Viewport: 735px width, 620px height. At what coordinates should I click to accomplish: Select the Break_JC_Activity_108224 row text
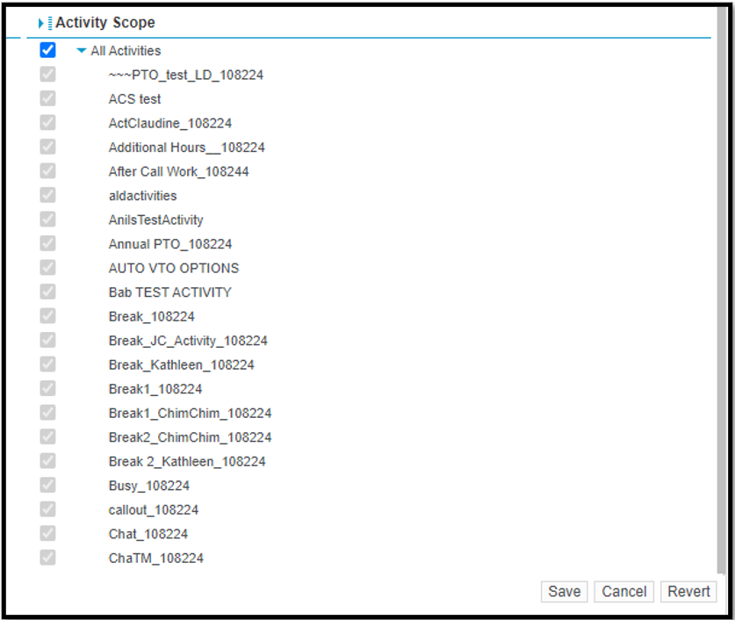coord(188,341)
